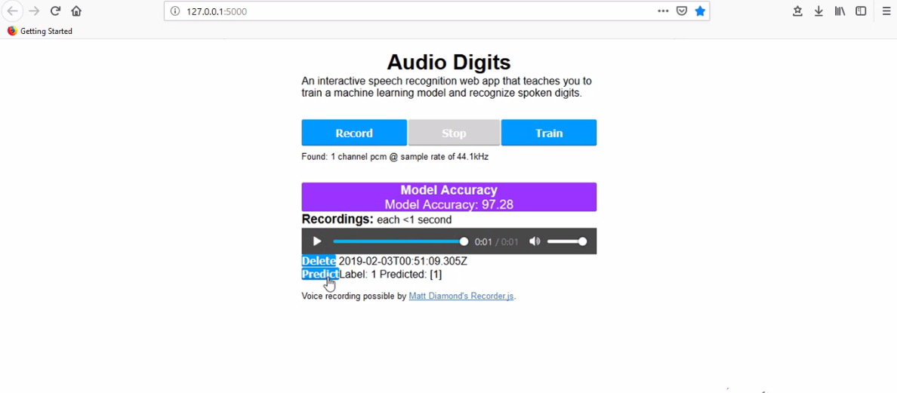Open the Library icon
This screenshot has height=393, width=897.
pos(840,11)
